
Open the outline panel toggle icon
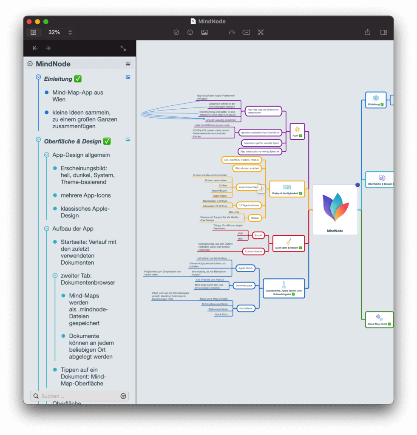point(33,32)
